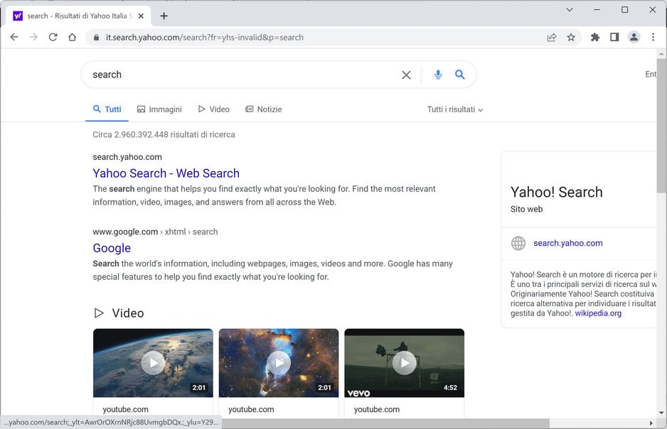Open the tab search chevron
Viewport: 667px width, 429px height.
click(570, 10)
